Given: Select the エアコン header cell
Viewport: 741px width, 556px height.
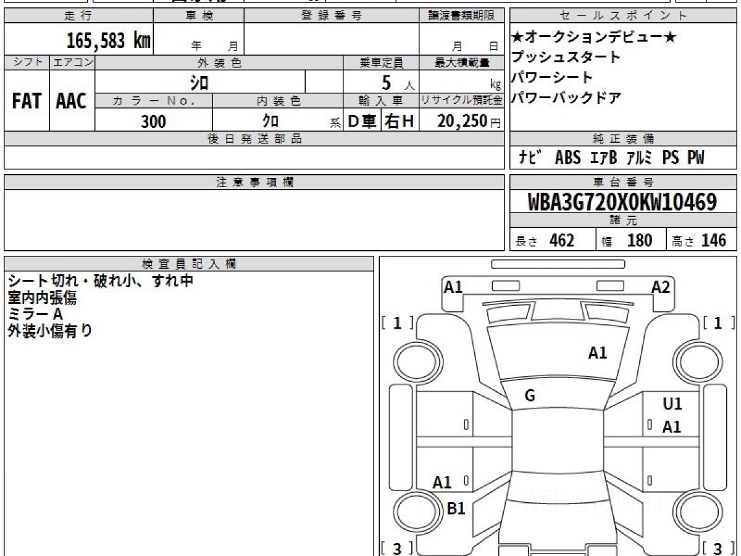Looking at the screenshot, I should [x=72, y=62].
